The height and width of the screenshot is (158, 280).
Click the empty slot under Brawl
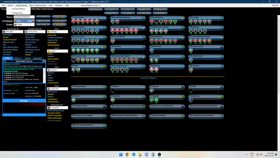113,90
